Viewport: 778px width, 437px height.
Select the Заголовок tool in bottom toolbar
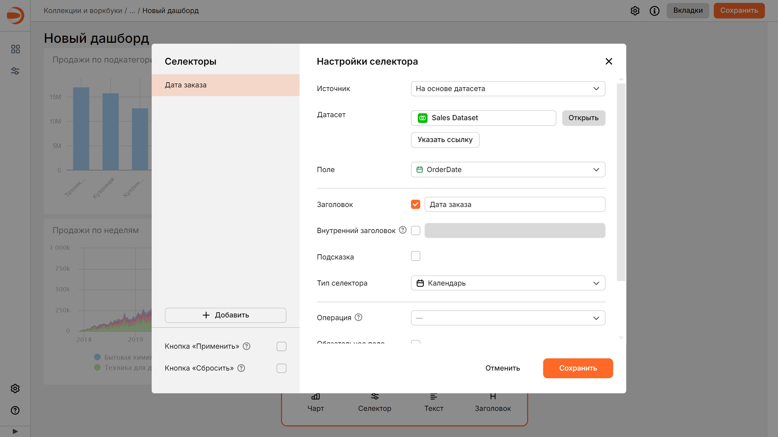493,402
